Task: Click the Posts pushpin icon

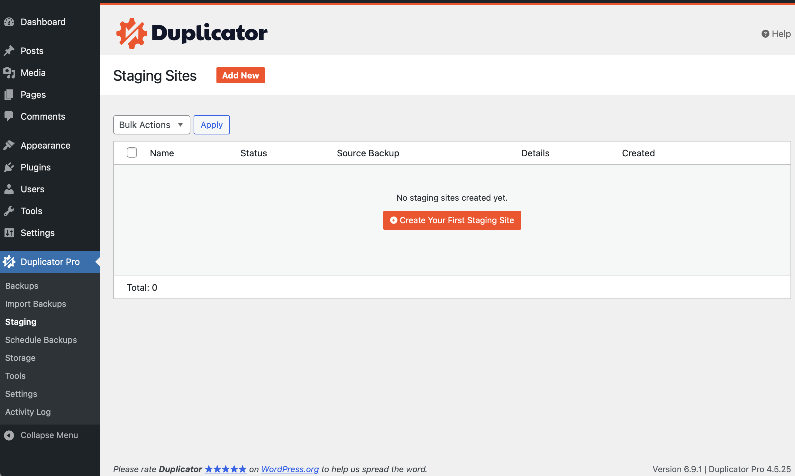Action: tap(9, 51)
